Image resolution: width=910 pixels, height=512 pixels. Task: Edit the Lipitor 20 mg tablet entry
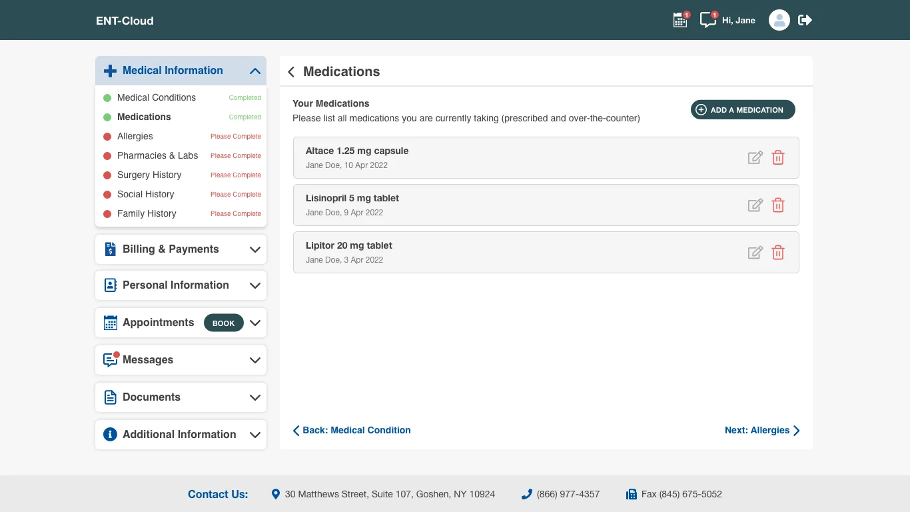click(x=755, y=253)
